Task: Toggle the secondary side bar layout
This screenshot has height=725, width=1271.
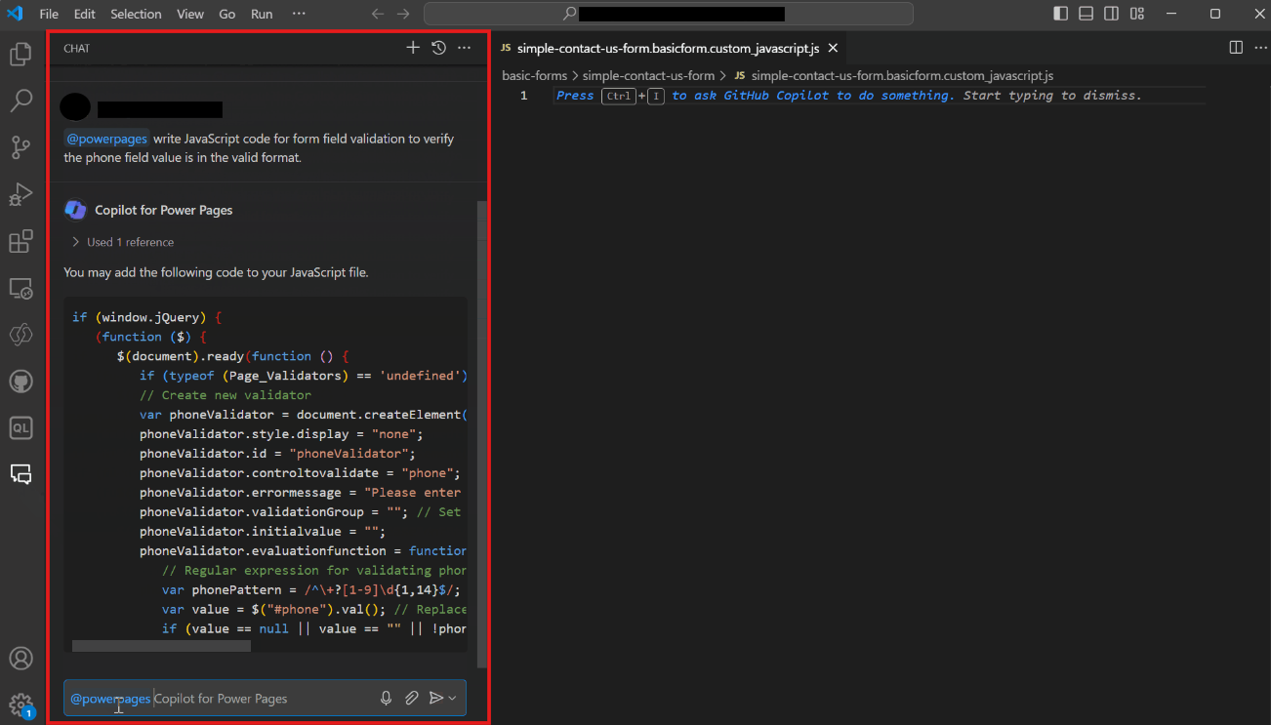Action: click(1112, 14)
